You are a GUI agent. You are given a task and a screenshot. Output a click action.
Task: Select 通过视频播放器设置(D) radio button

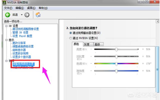[70, 33]
